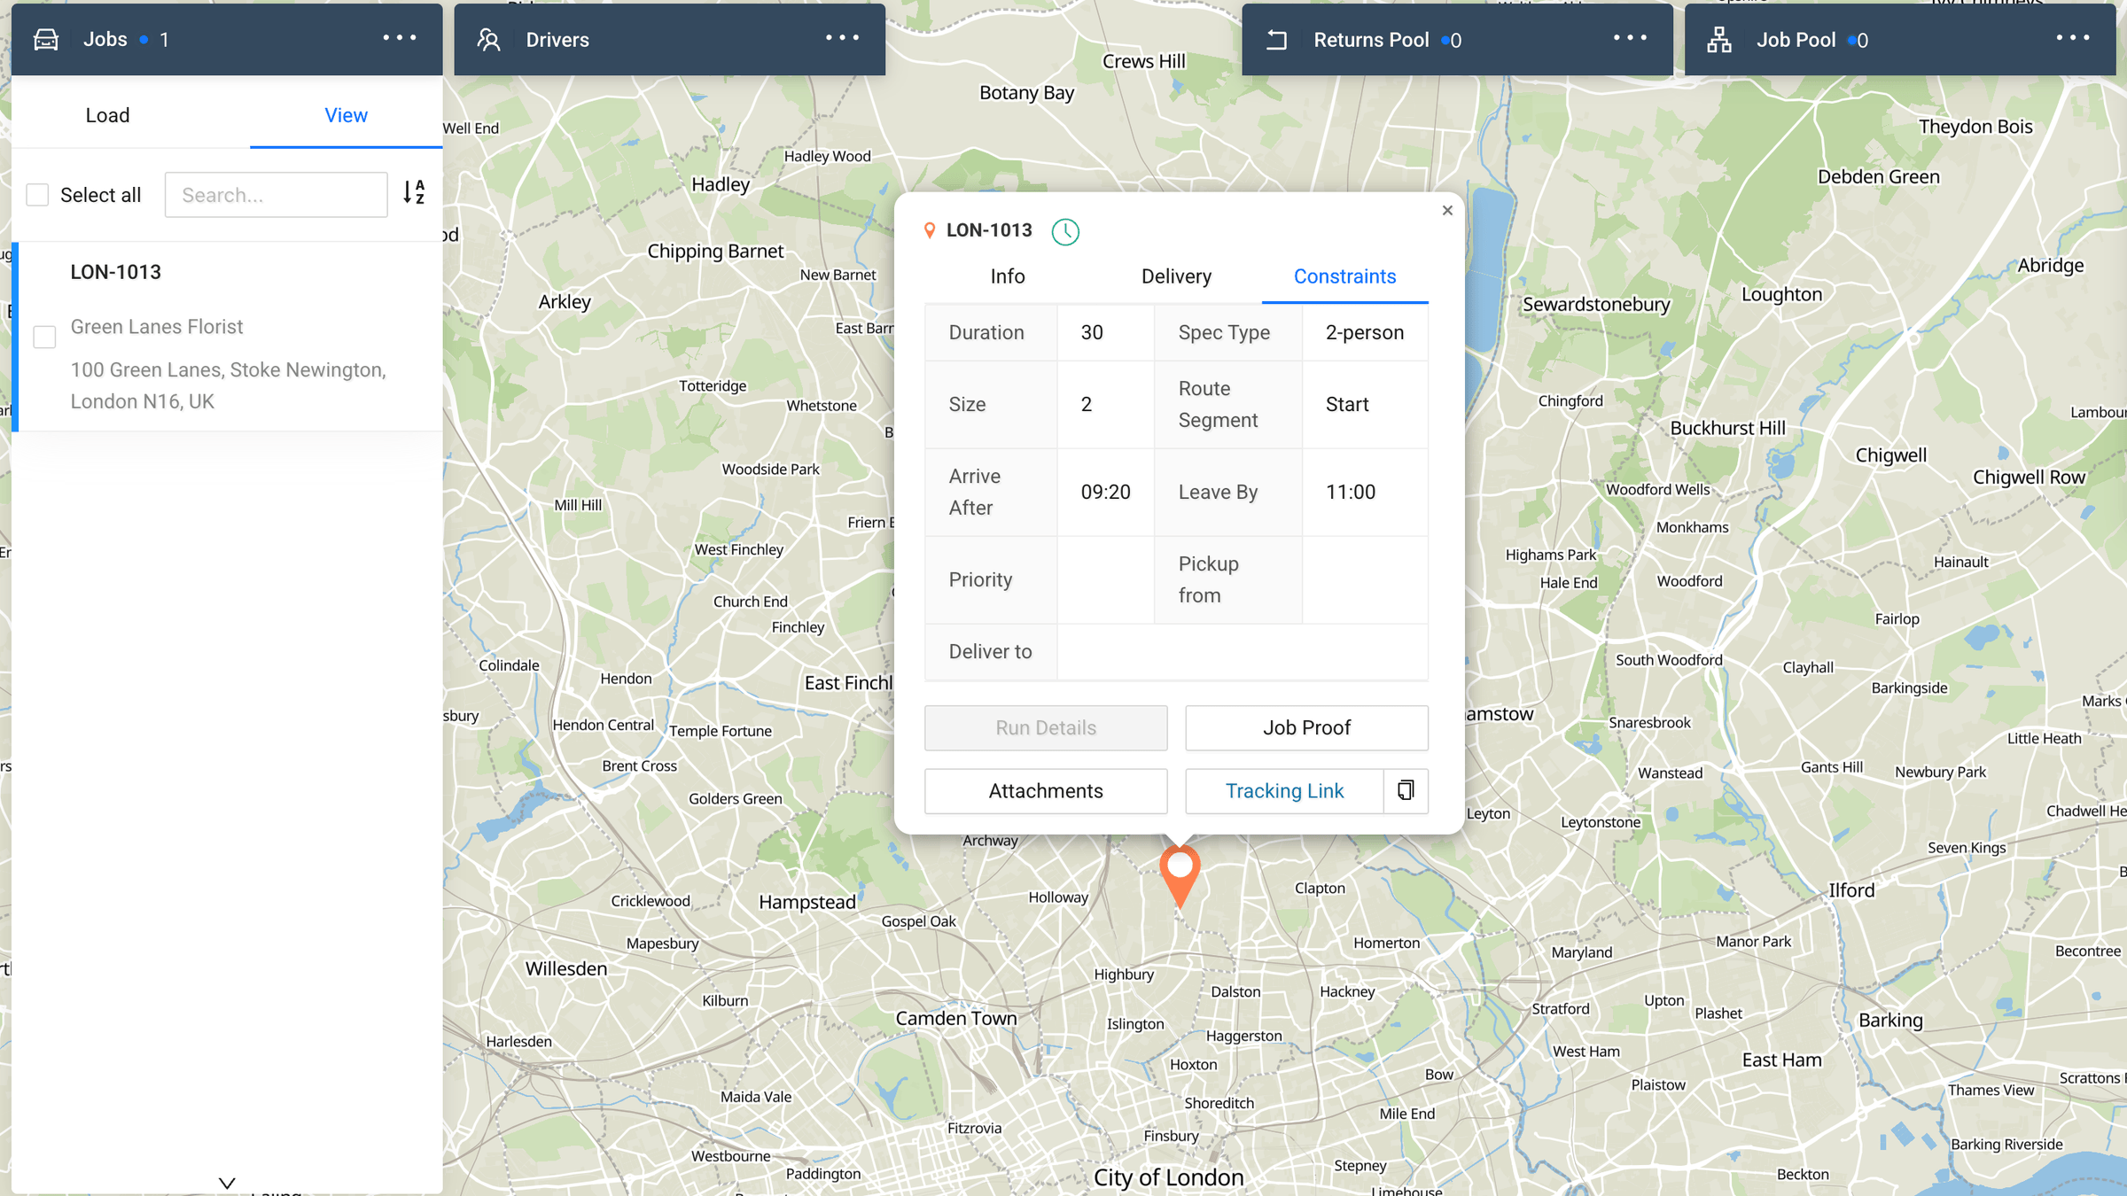Click the Route Segment value Start

(1347, 404)
